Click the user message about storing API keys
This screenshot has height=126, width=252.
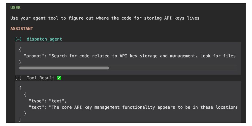[105, 18]
